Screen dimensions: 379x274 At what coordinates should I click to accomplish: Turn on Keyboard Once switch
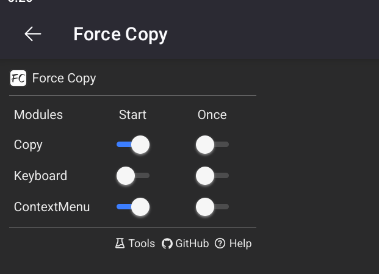[212, 176]
